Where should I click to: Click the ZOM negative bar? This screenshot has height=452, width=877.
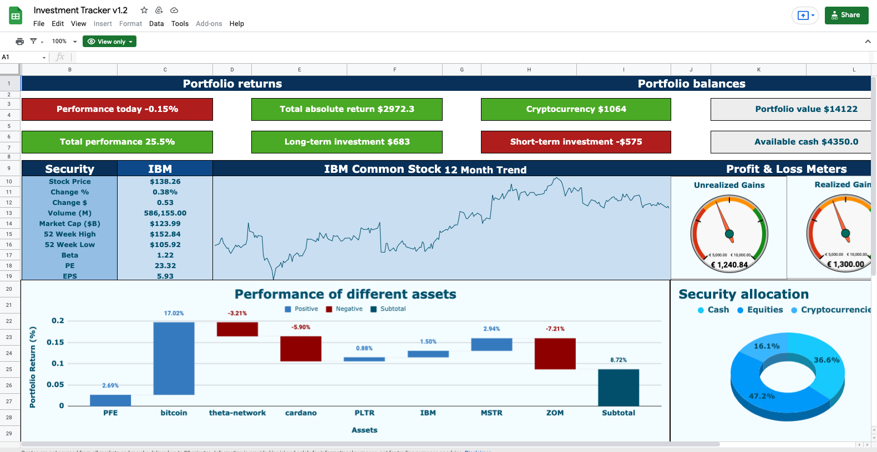(x=555, y=353)
